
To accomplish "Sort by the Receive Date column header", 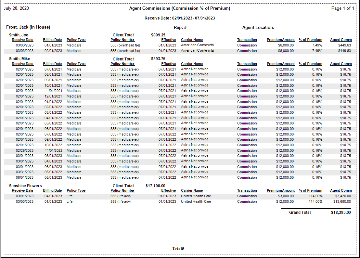I will point(22,40).
